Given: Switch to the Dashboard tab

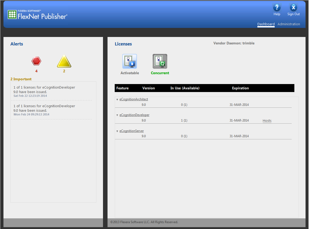Looking at the screenshot, I should point(266,24).
